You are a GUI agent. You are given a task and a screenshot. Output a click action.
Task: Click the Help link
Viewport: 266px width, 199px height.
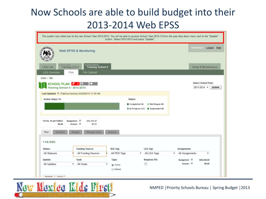[x=218, y=48]
